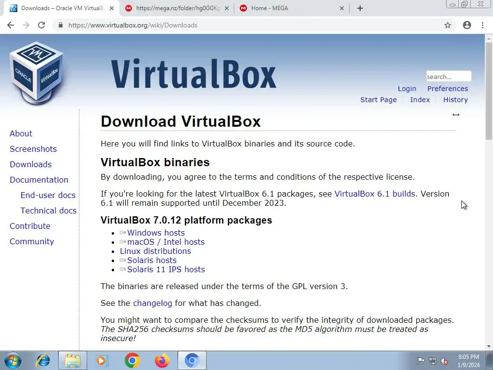Open the Start Page navigation item

(378, 100)
